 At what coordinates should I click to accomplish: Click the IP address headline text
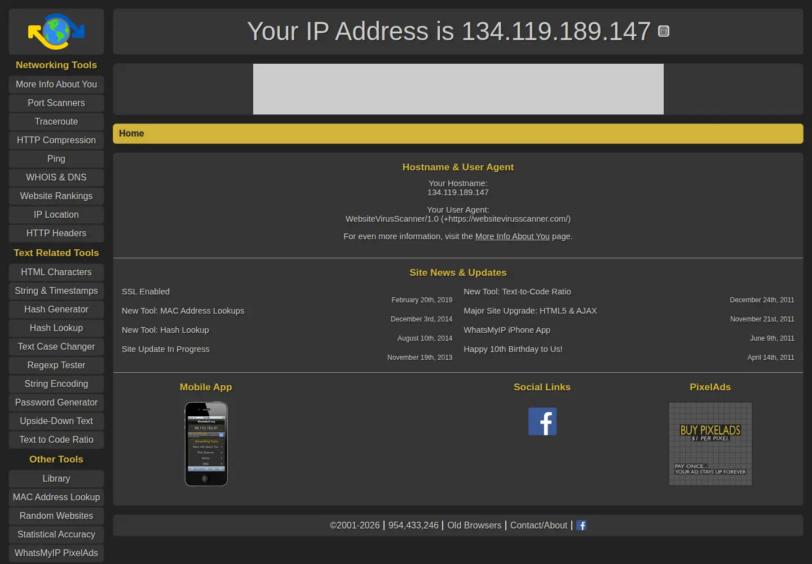[x=449, y=32]
